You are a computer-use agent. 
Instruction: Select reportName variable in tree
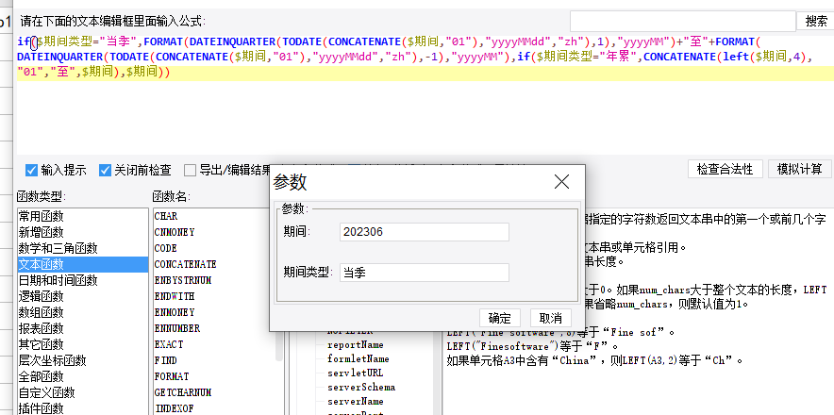click(x=356, y=345)
